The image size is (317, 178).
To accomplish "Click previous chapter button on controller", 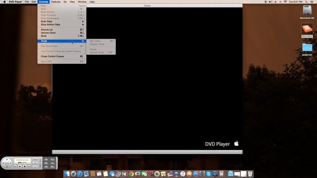I will pos(15,166).
